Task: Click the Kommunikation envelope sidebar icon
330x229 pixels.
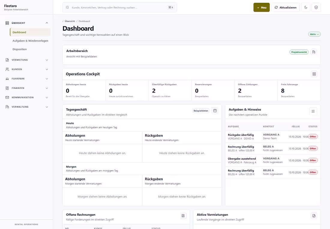Action: [x=7, y=97]
